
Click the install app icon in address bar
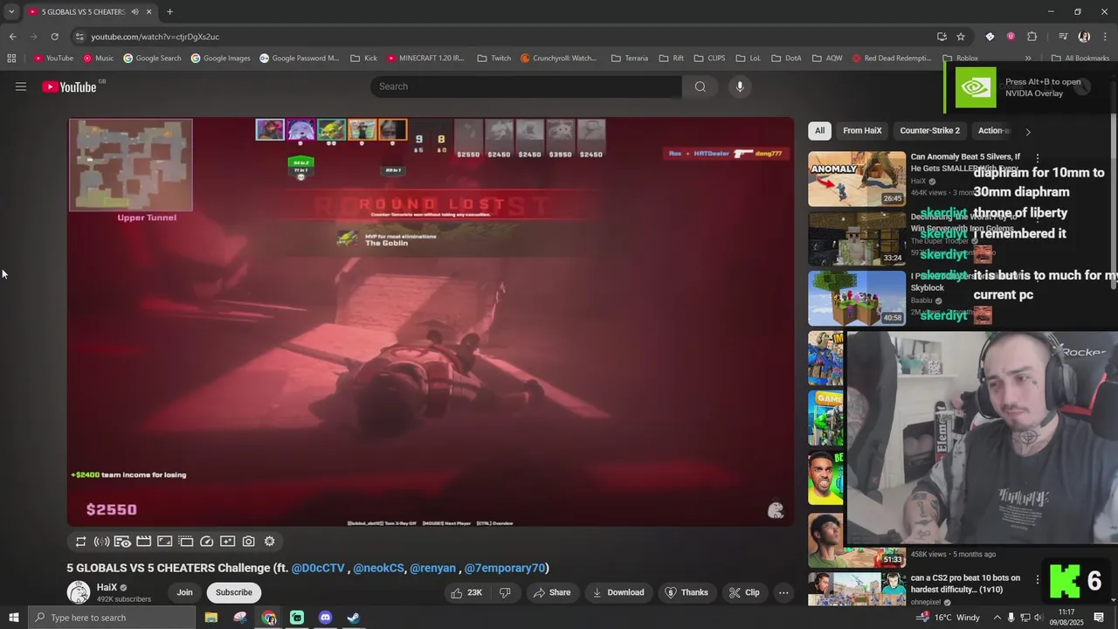[942, 37]
